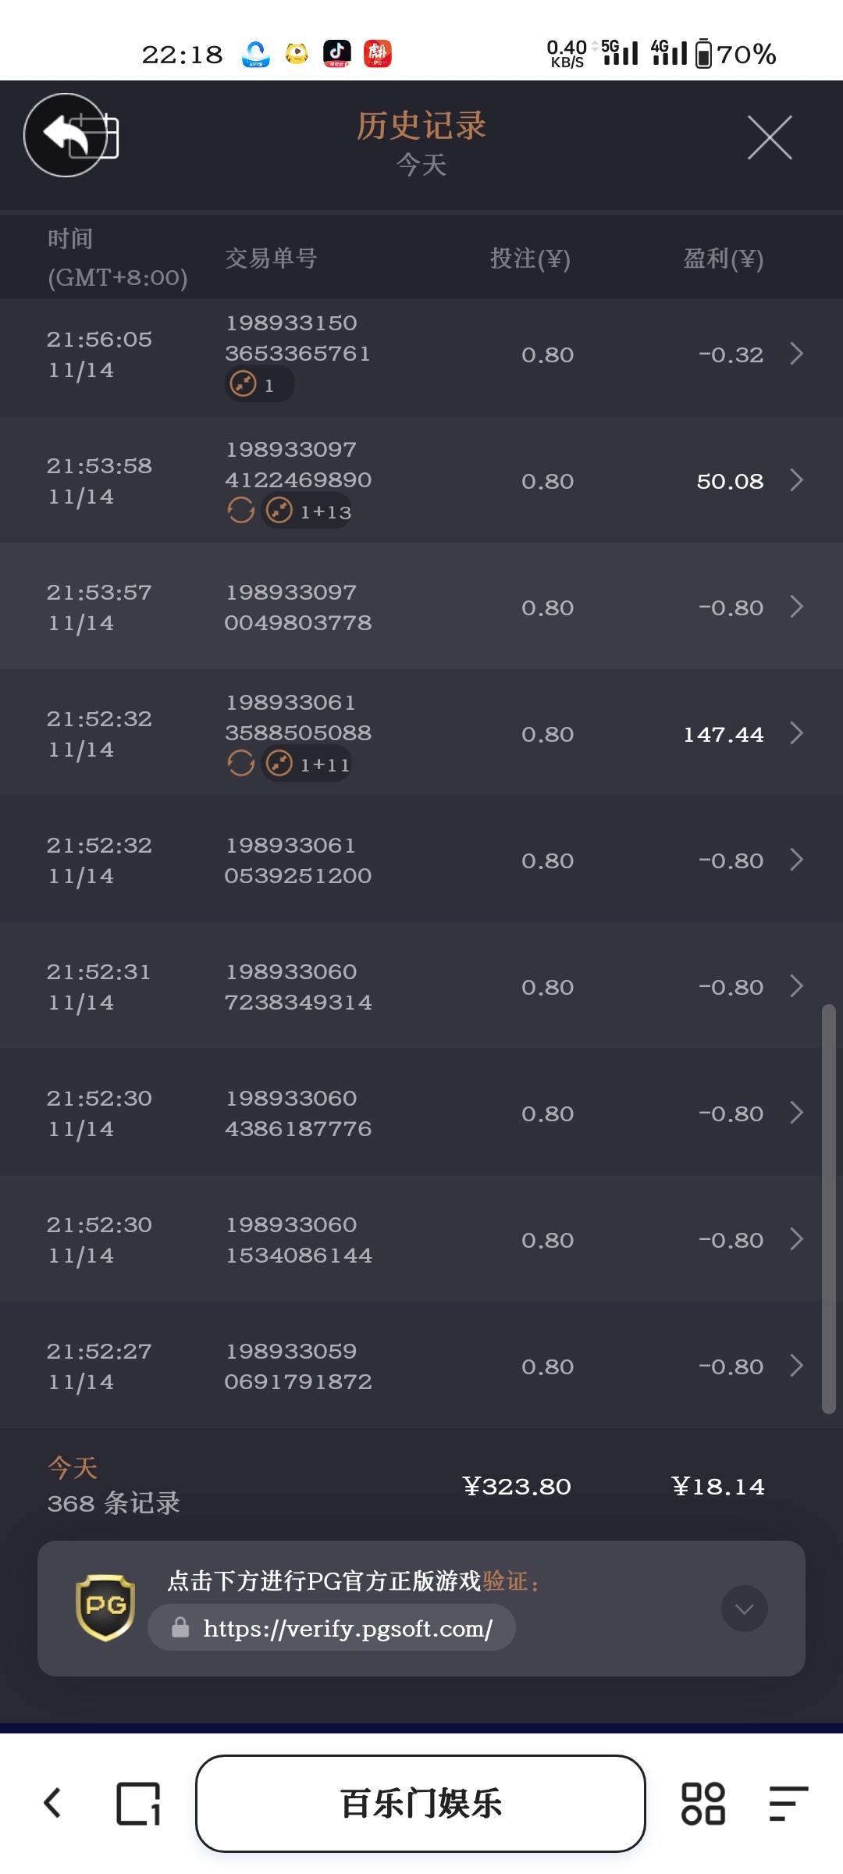Click the history list scrollbar

pos(828,1209)
